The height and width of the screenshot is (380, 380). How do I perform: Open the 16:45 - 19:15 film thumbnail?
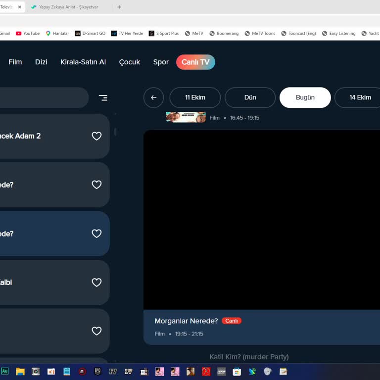click(186, 117)
